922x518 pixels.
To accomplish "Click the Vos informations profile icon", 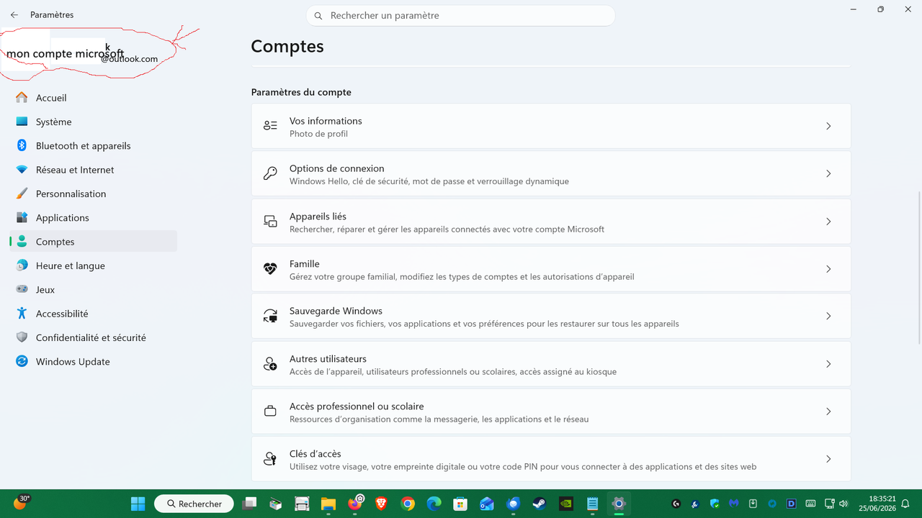I will tap(270, 126).
